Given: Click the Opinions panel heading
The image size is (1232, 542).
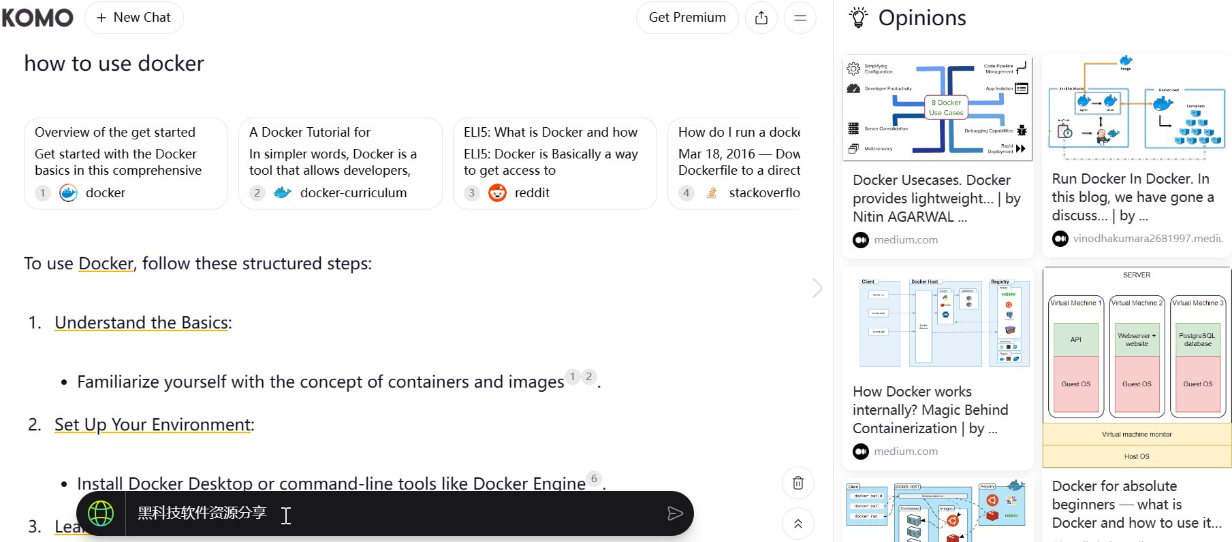Looking at the screenshot, I should [x=922, y=18].
